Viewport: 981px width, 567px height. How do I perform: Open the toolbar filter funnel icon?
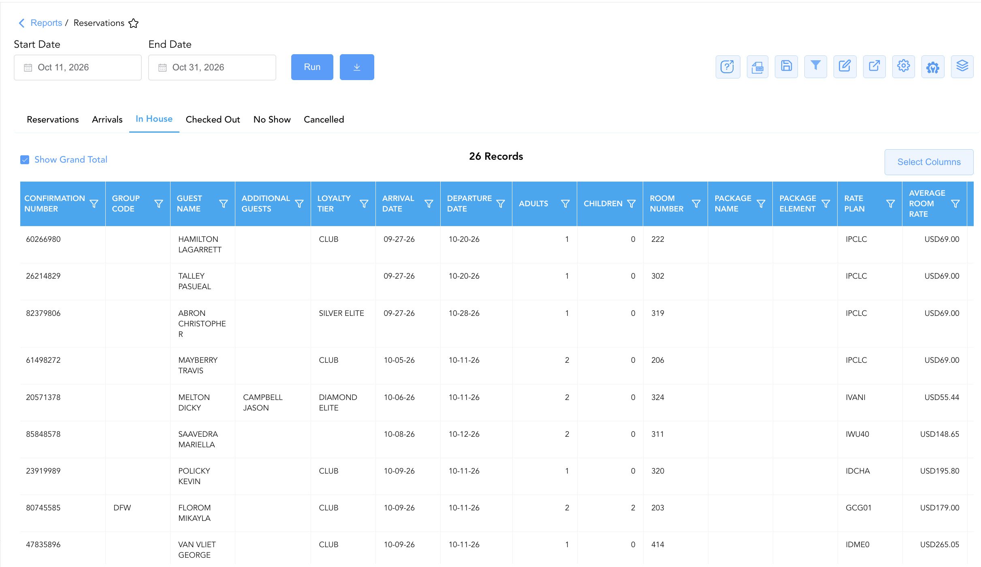tap(815, 67)
